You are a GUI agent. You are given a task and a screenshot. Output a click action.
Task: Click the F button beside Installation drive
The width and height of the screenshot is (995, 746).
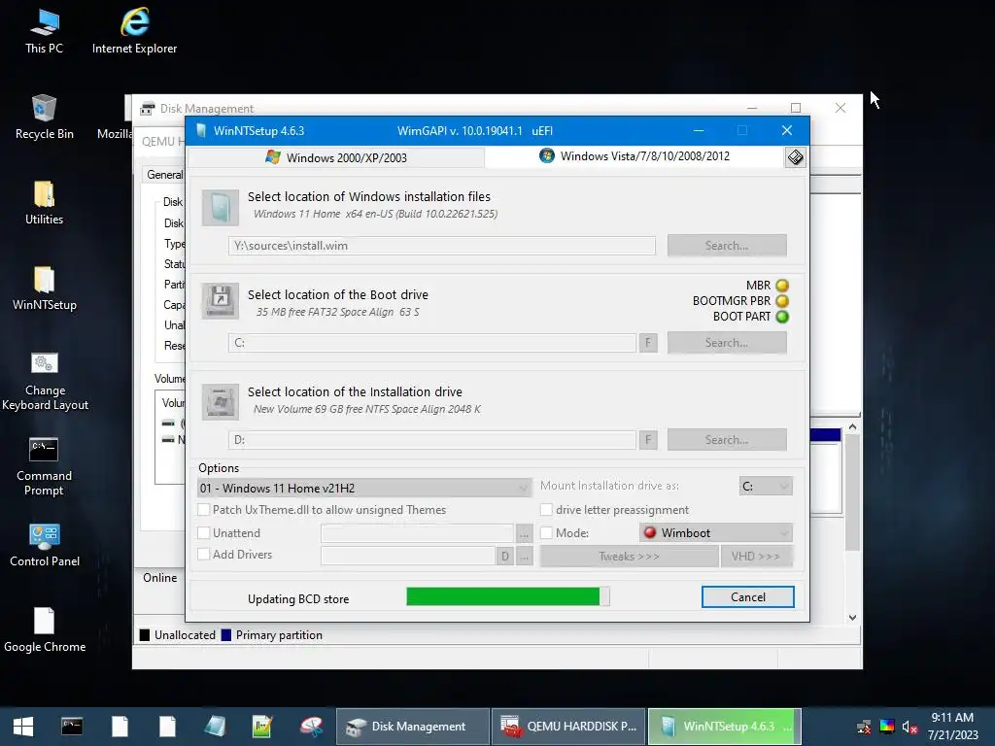[648, 440]
